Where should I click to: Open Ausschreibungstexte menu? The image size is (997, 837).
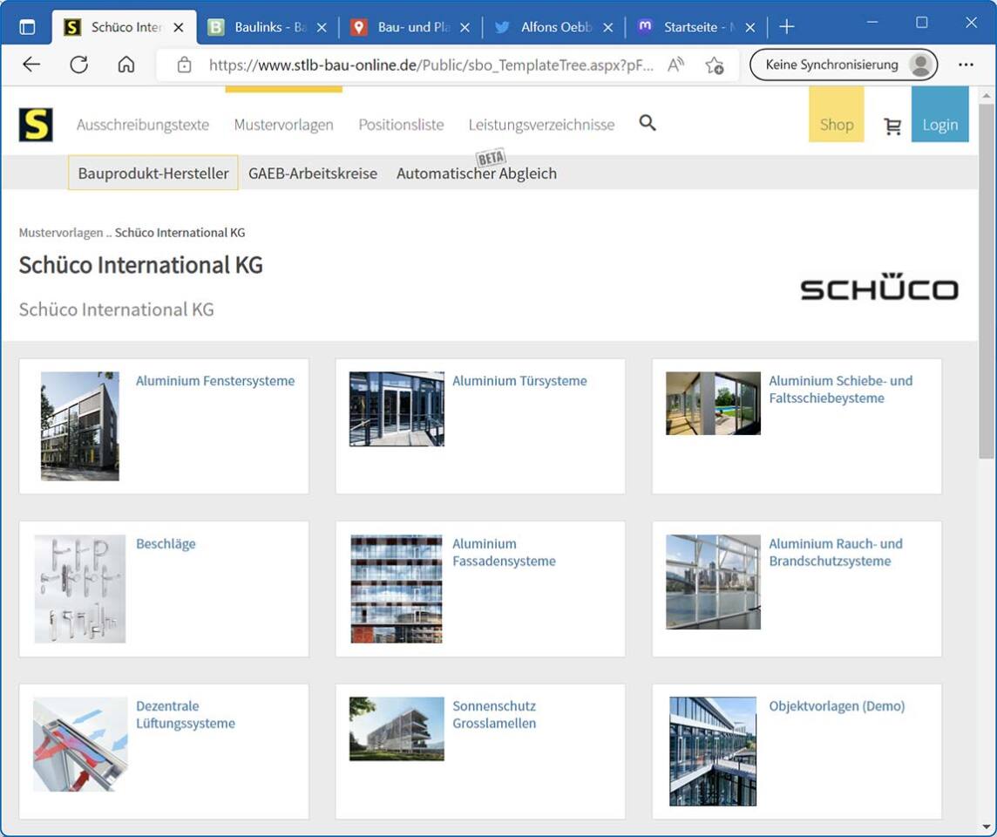pos(142,125)
